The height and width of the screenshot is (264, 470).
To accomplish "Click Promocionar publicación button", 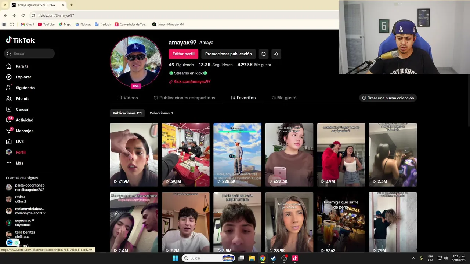I will (228, 54).
